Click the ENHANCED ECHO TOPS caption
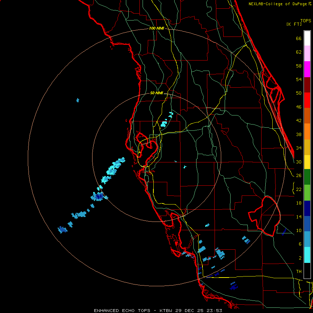Image resolution: width=313 pixels, height=313 pixels. click(x=122, y=311)
